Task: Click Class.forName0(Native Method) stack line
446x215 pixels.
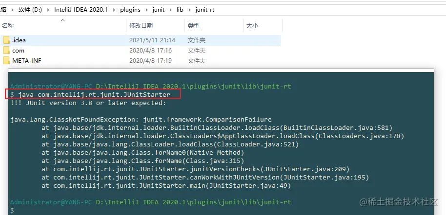Action: tap(143, 153)
